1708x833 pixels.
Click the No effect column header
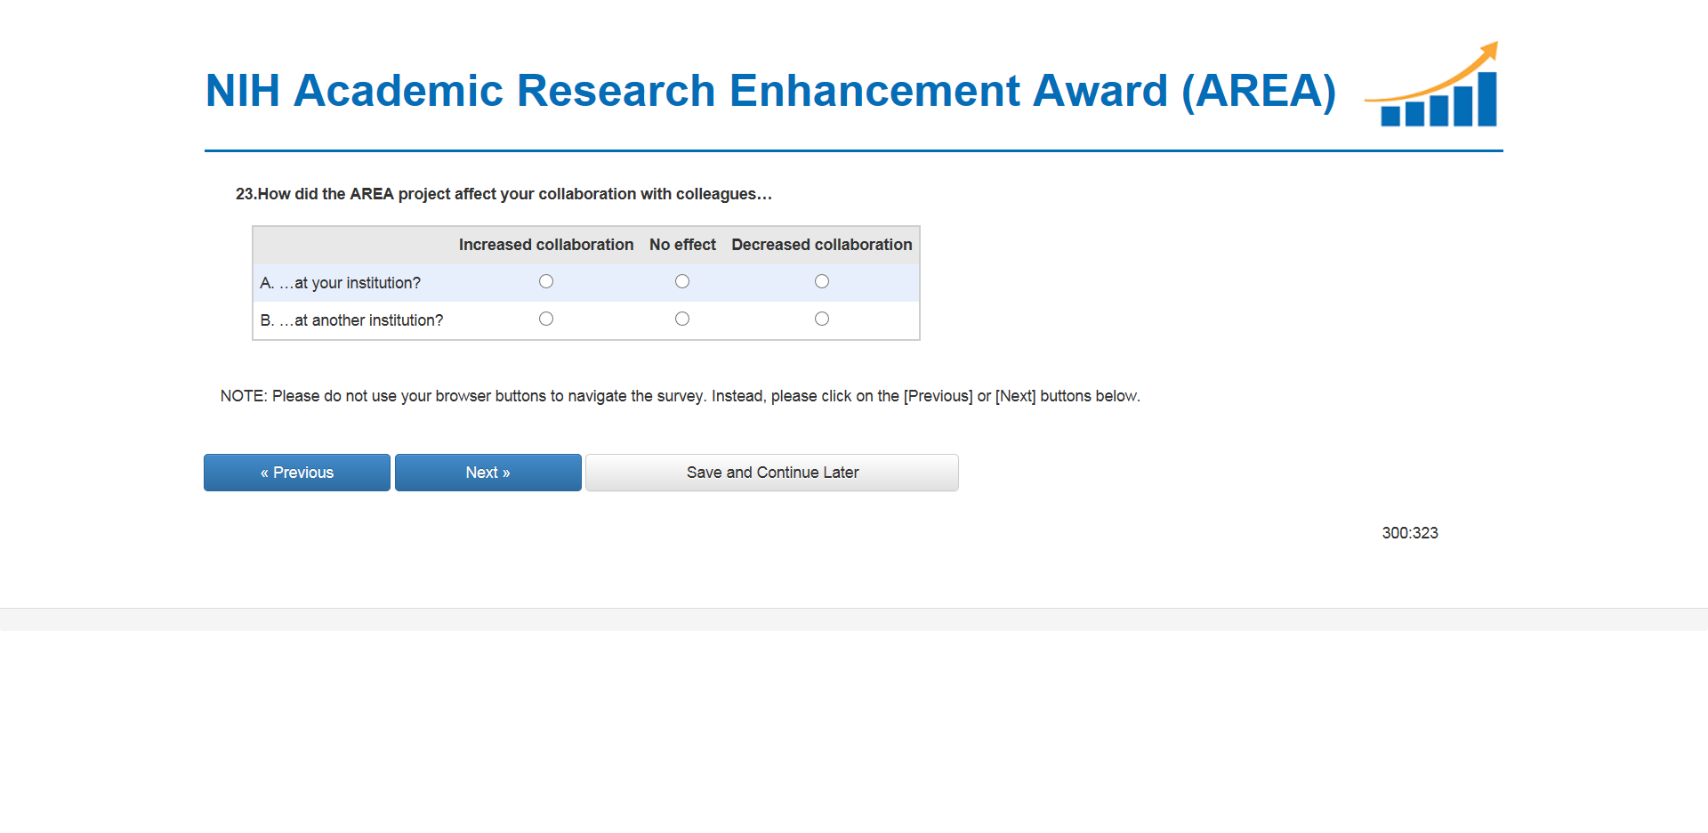coord(682,245)
